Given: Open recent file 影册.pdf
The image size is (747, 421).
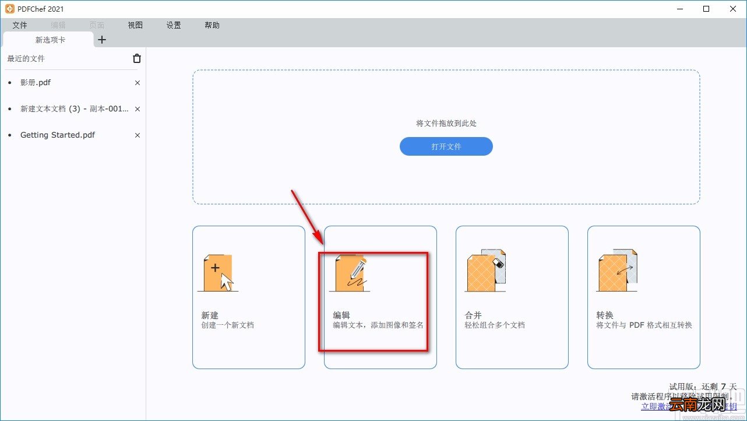Looking at the screenshot, I should [36, 83].
